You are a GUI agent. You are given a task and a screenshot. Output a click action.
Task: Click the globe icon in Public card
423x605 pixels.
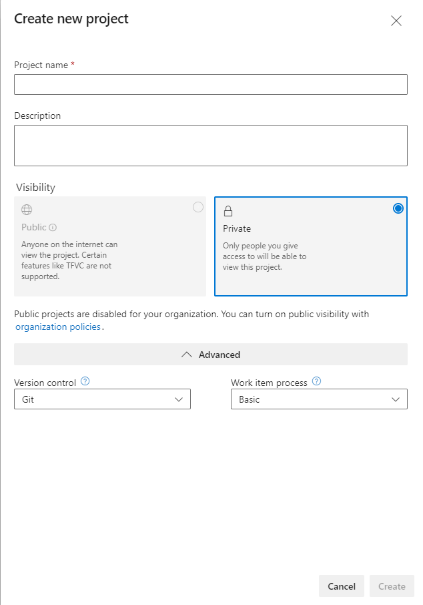click(27, 210)
